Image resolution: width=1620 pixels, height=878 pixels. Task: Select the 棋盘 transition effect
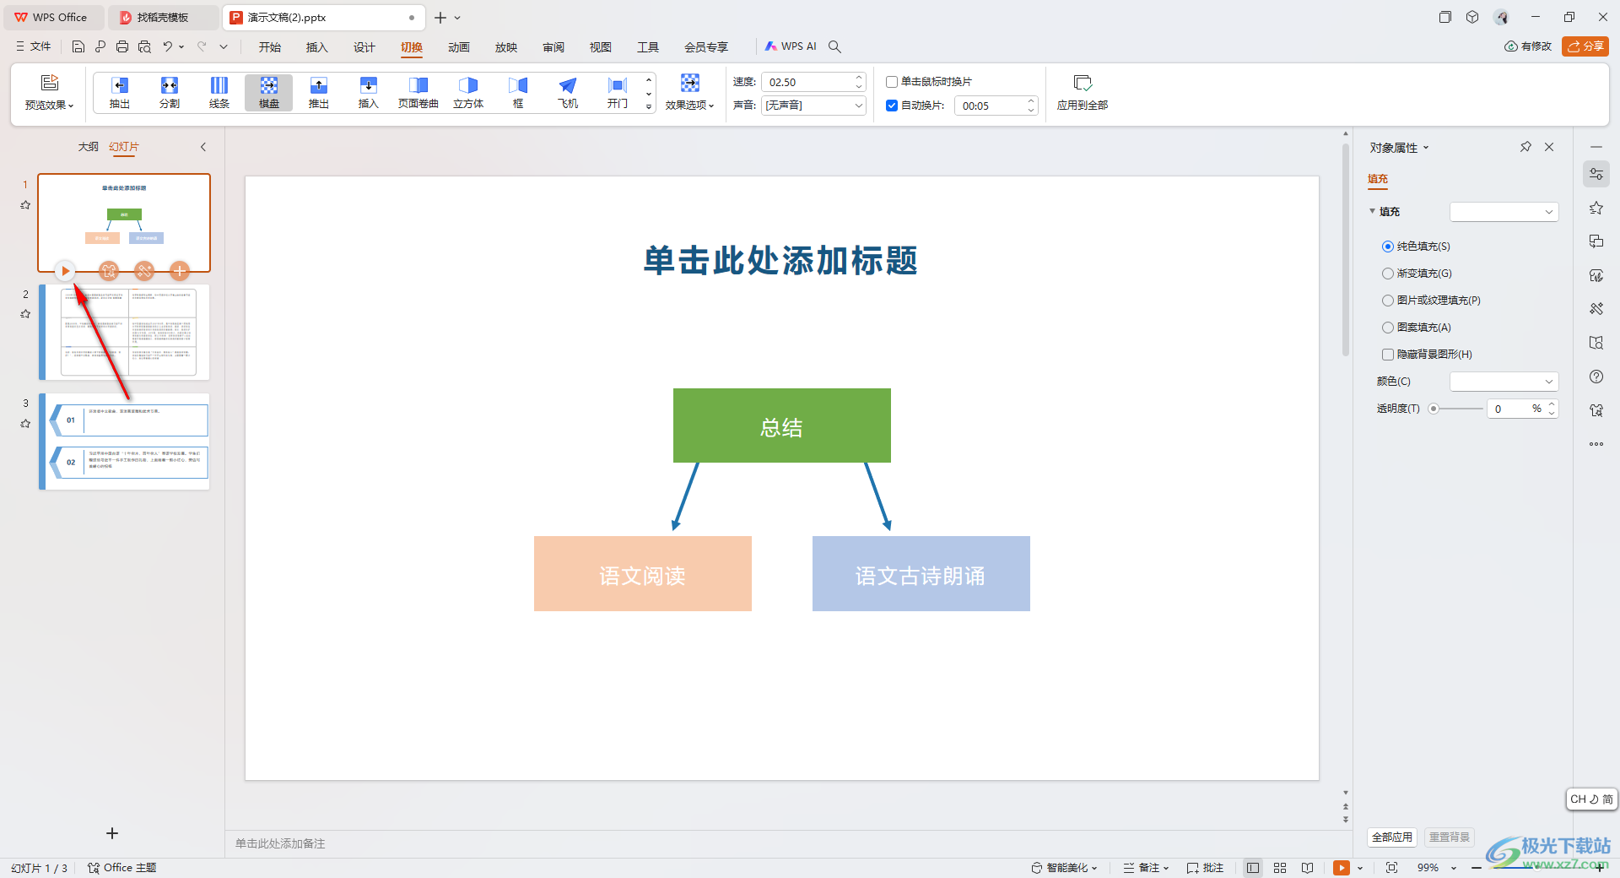[269, 93]
